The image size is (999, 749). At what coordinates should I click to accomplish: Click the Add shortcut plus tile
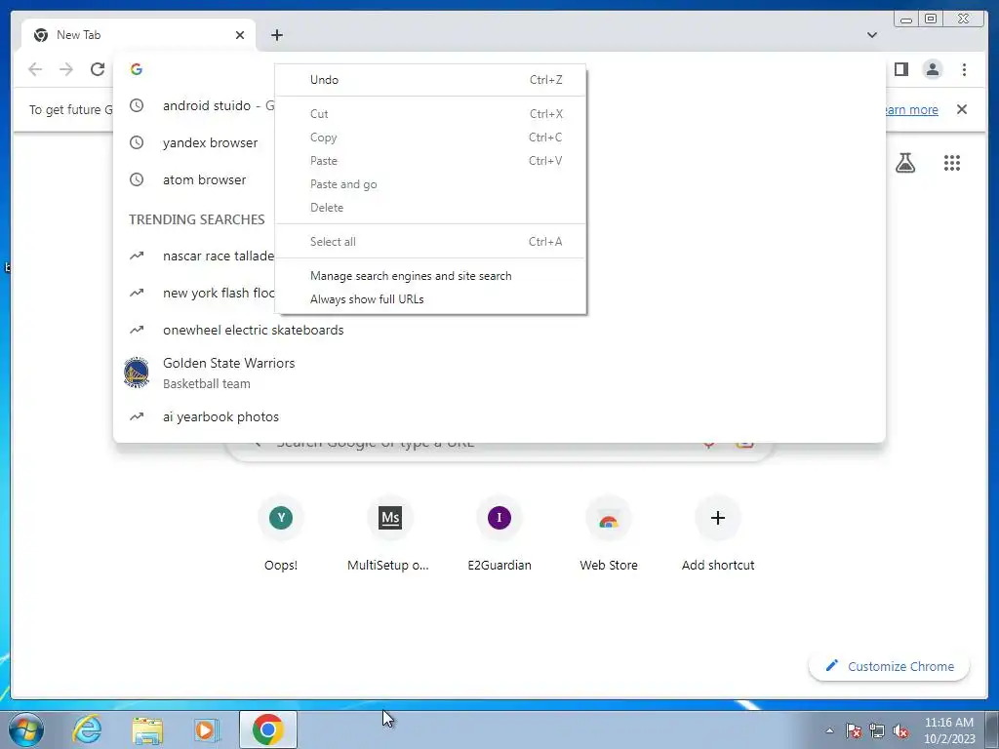pos(718,533)
